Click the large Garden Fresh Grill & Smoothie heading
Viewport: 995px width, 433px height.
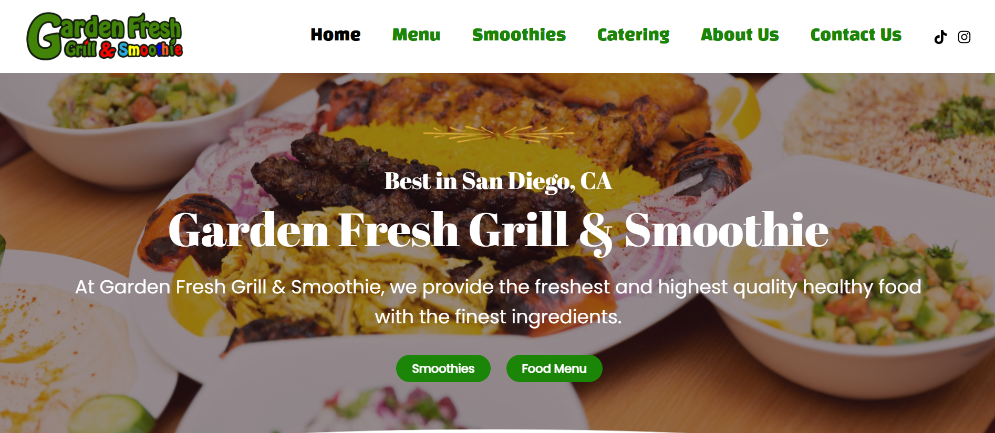(x=498, y=230)
